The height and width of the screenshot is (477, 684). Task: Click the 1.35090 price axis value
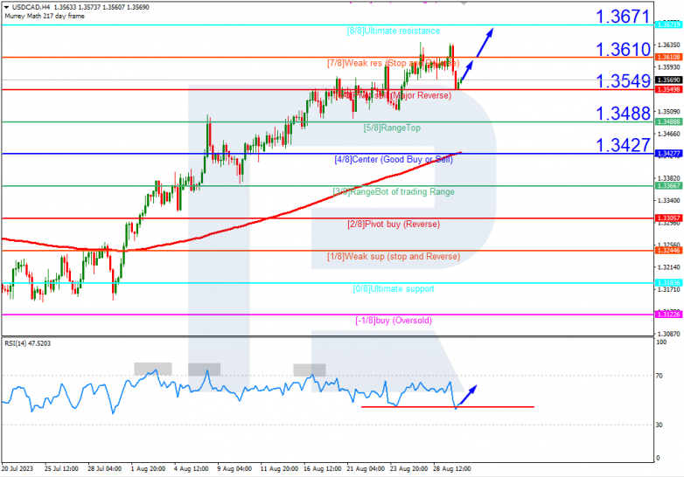pos(668,112)
